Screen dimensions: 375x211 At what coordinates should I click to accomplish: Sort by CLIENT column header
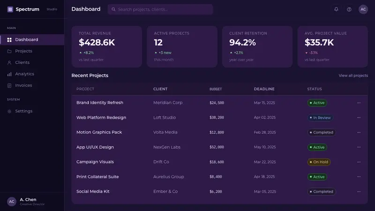click(x=160, y=89)
